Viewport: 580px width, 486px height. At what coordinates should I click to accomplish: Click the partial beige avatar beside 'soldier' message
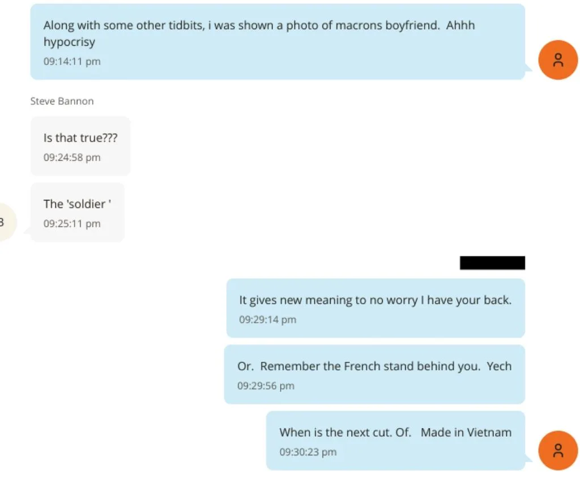[x=6, y=222]
